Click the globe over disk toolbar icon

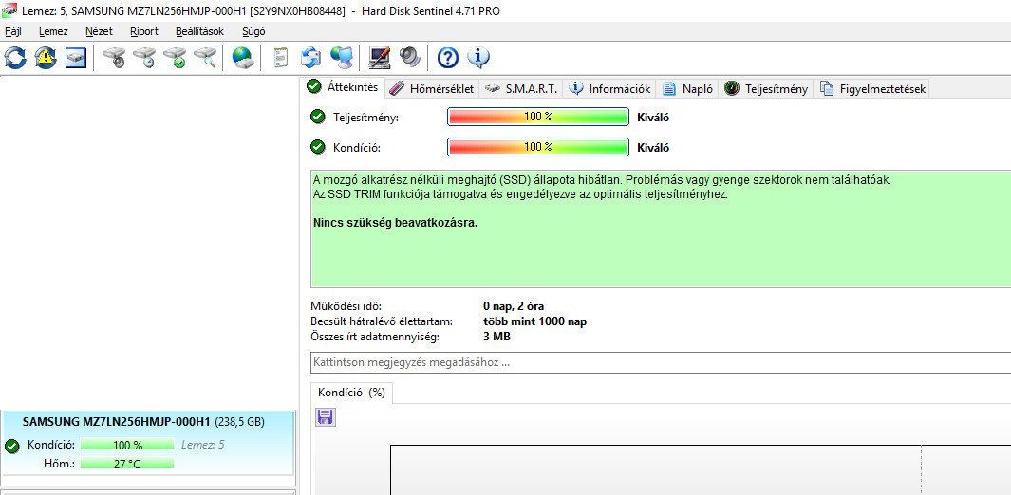242,58
